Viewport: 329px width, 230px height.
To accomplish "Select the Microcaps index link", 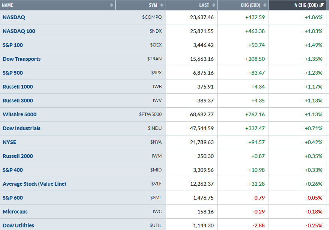I will click(15, 212).
